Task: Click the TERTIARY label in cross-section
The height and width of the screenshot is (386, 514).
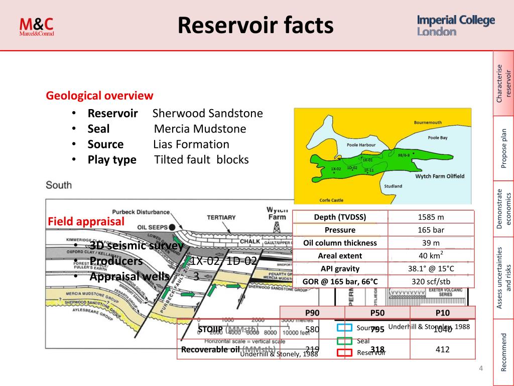Action: point(221,217)
